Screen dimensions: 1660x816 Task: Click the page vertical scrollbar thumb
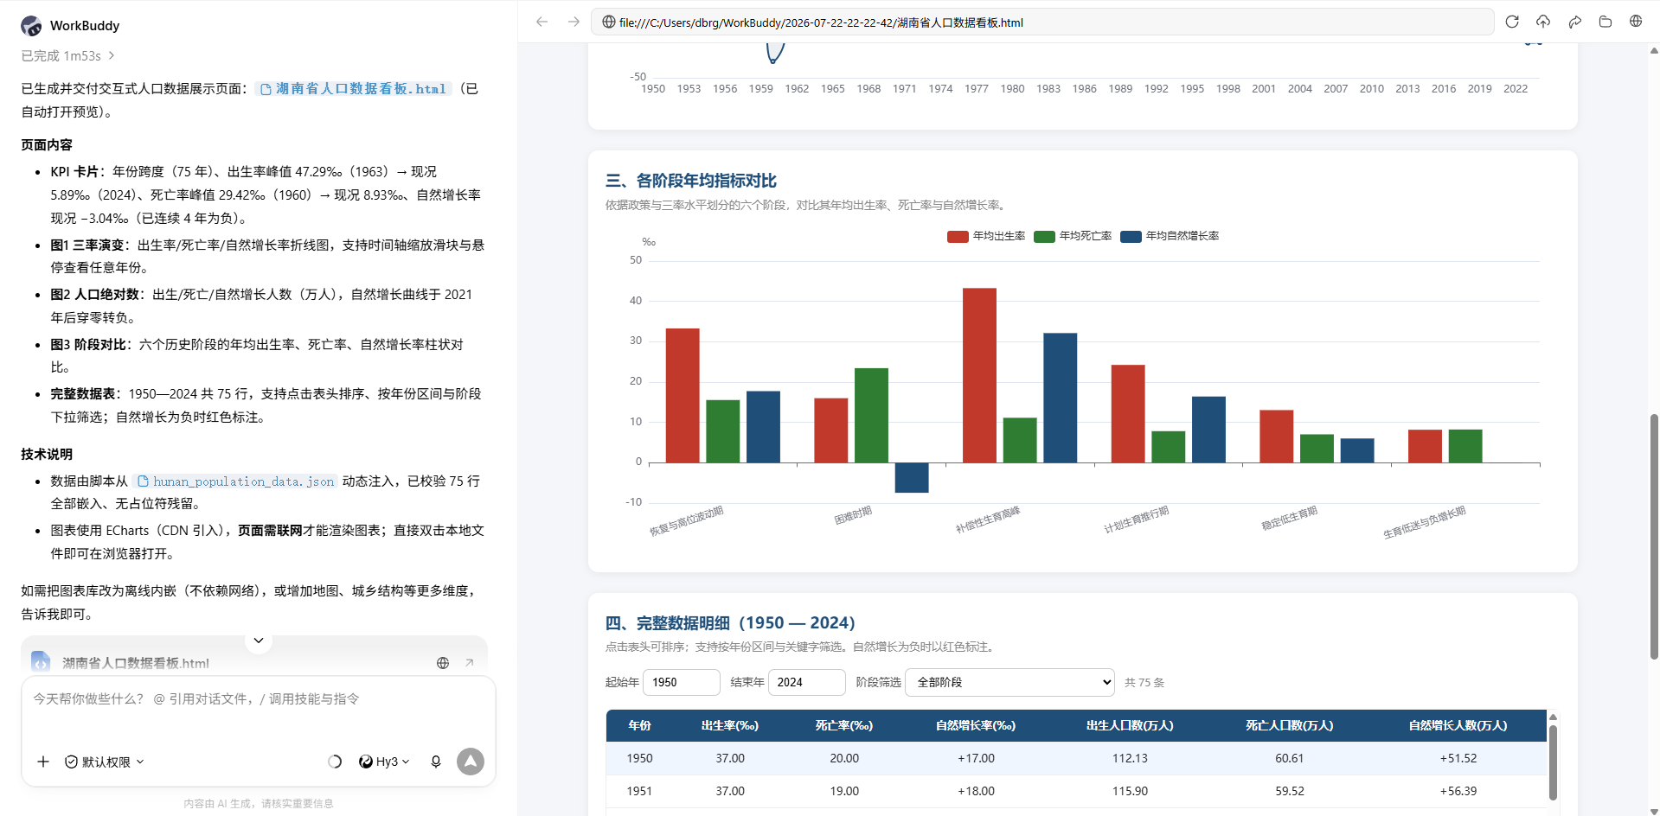[x=1654, y=536]
